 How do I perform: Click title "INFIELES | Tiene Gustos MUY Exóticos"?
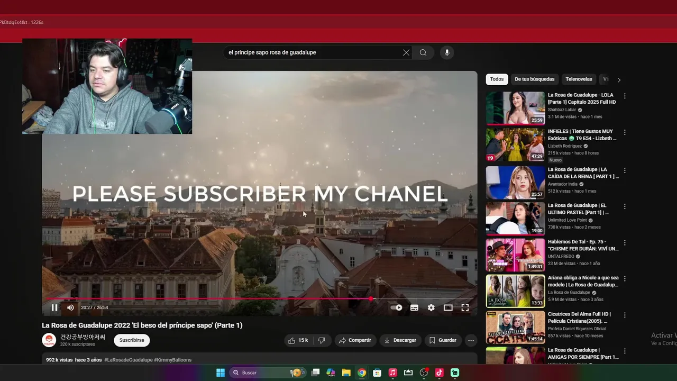tap(582, 135)
